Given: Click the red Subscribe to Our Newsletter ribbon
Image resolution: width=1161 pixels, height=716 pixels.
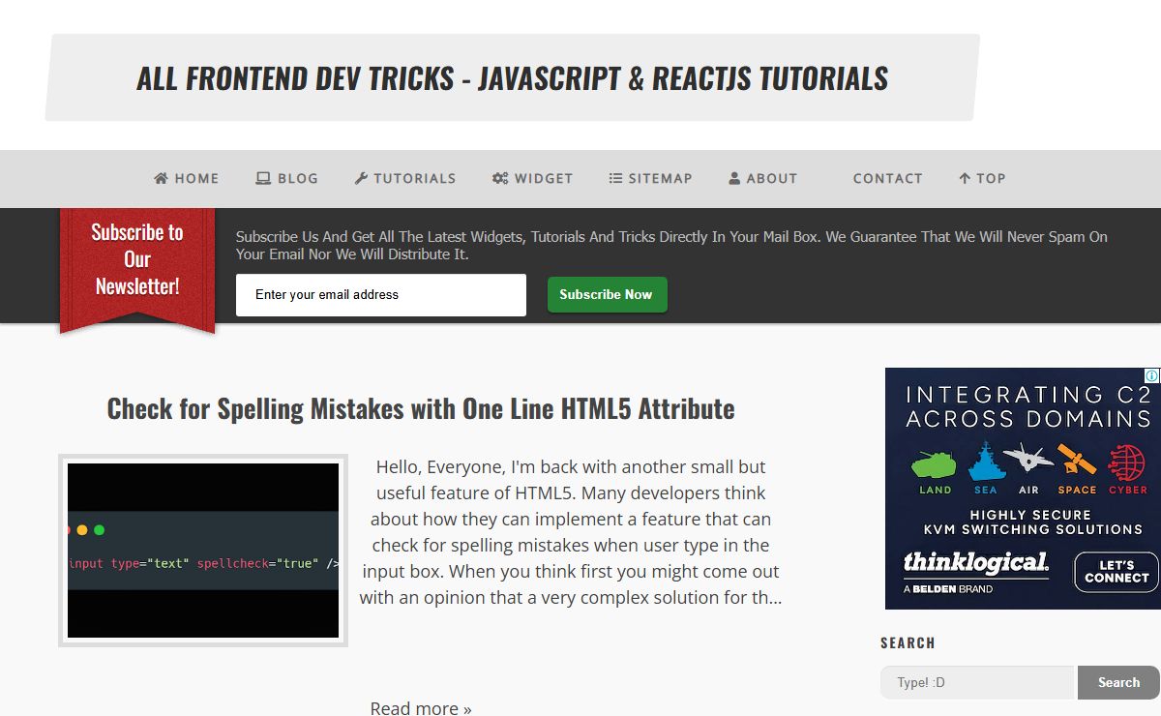Looking at the screenshot, I should pos(137,260).
